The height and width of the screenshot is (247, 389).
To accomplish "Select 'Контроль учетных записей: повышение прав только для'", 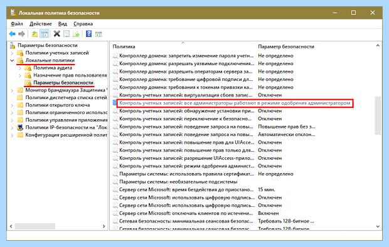I will [x=186, y=150].
